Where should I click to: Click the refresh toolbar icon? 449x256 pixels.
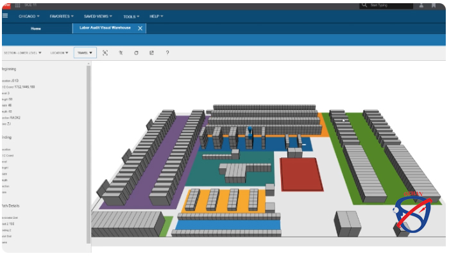click(136, 53)
